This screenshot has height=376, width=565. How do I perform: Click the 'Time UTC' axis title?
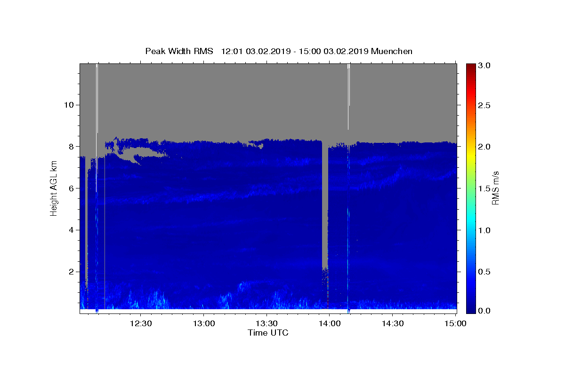(268, 333)
